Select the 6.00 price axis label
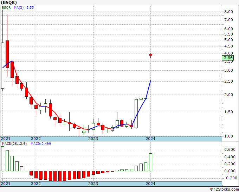Viewport: 239px width, 192px height. click(229, 29)
